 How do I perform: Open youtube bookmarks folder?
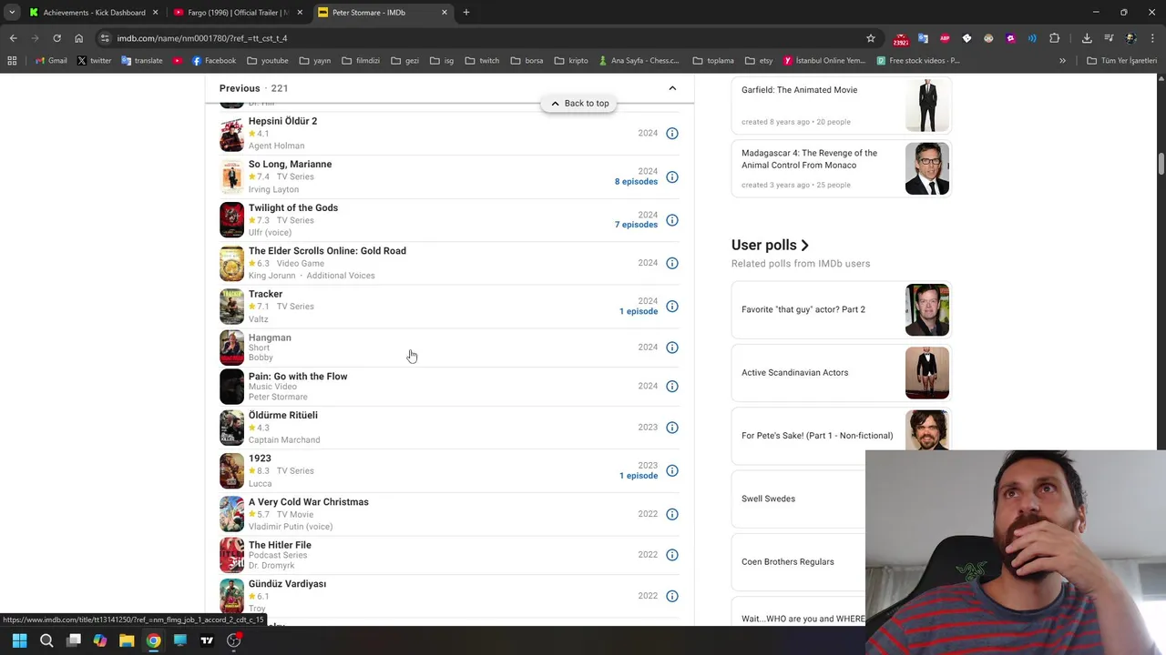[x=268, y=61]
